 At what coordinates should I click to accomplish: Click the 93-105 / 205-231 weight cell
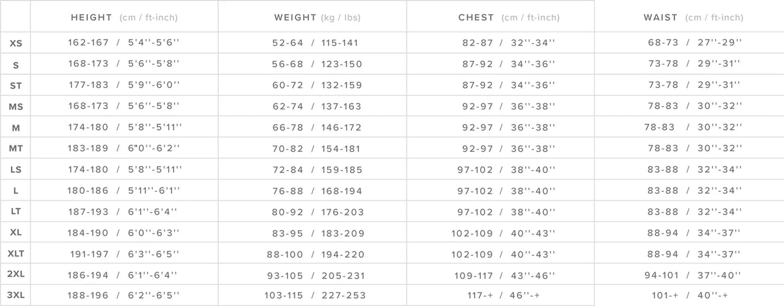click(x=316, y=276)
